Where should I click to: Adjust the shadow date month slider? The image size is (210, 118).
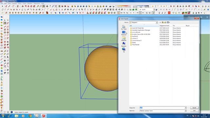click(123, 6)
